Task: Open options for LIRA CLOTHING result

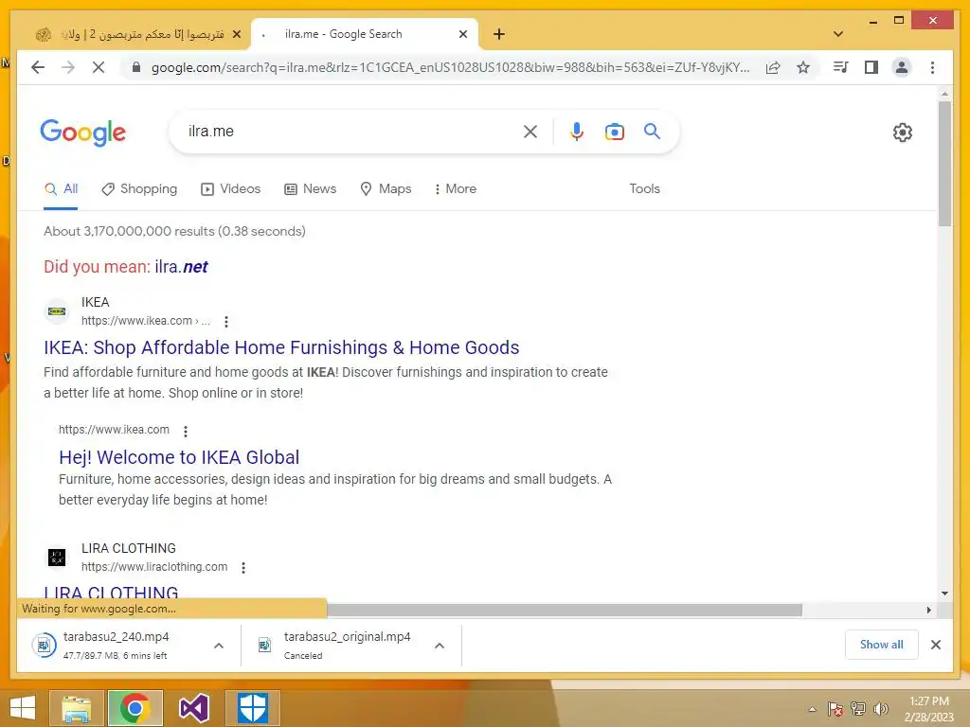Action: click(243, 568)
